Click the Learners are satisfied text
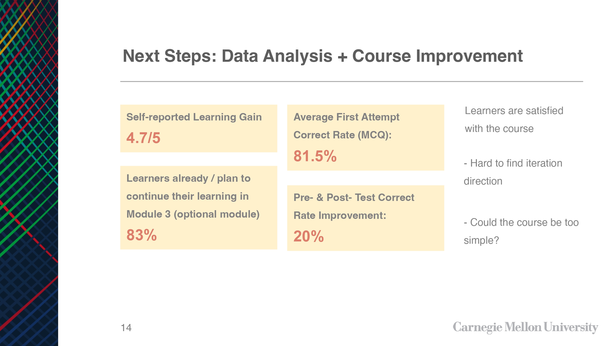The height and width of the screenshot is (346, 615). pyautogui.click(x=514, y=111)
